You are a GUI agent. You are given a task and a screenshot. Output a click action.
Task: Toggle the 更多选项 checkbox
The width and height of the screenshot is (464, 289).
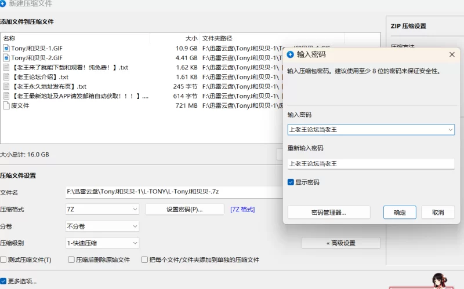(x=3, y=281)
